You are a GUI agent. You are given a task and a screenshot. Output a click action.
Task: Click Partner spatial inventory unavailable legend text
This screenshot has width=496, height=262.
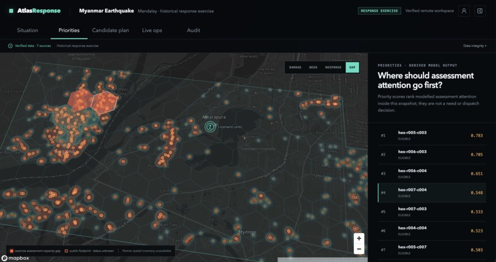pyautogui.click(x=147, y=251)
